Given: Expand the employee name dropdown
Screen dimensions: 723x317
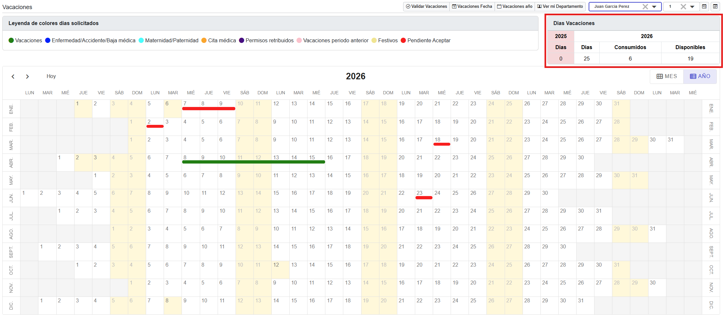Looking at the screenshot, I should [x=654, y=7].
